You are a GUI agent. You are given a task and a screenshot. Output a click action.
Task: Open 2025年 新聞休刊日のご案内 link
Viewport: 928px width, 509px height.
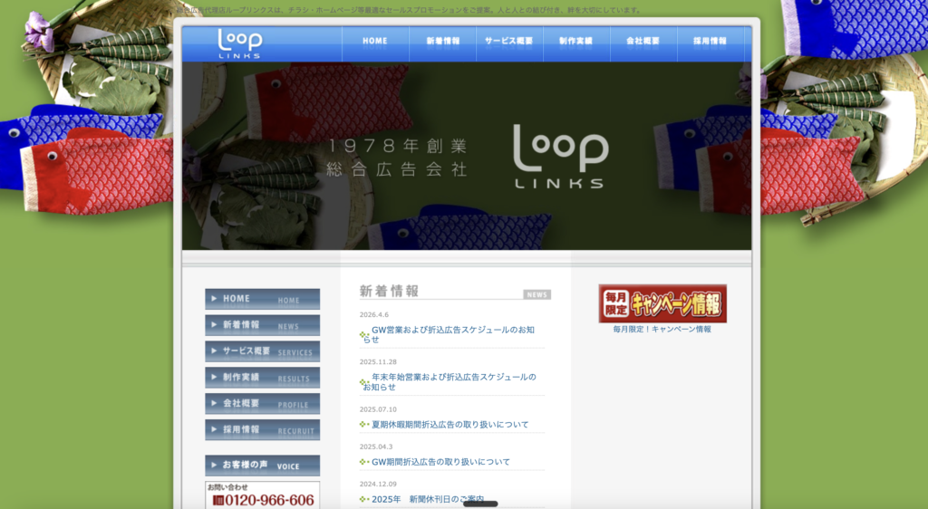(x=428, y=500)
